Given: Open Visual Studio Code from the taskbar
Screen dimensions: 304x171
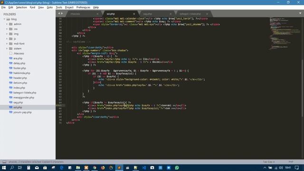Looking at the screenshot, I should pyautogui.click(x=144, y=168).
